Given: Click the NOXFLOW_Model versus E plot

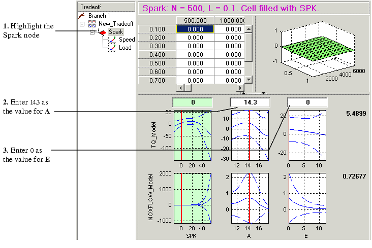Looking at the screenshot, I should click(x=307, y=198).
